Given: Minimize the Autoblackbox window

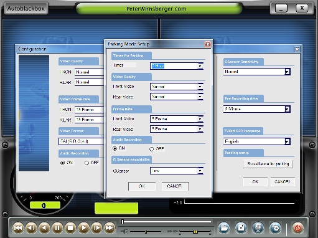Looking at the screenshot, I should [x=281, y=9].
